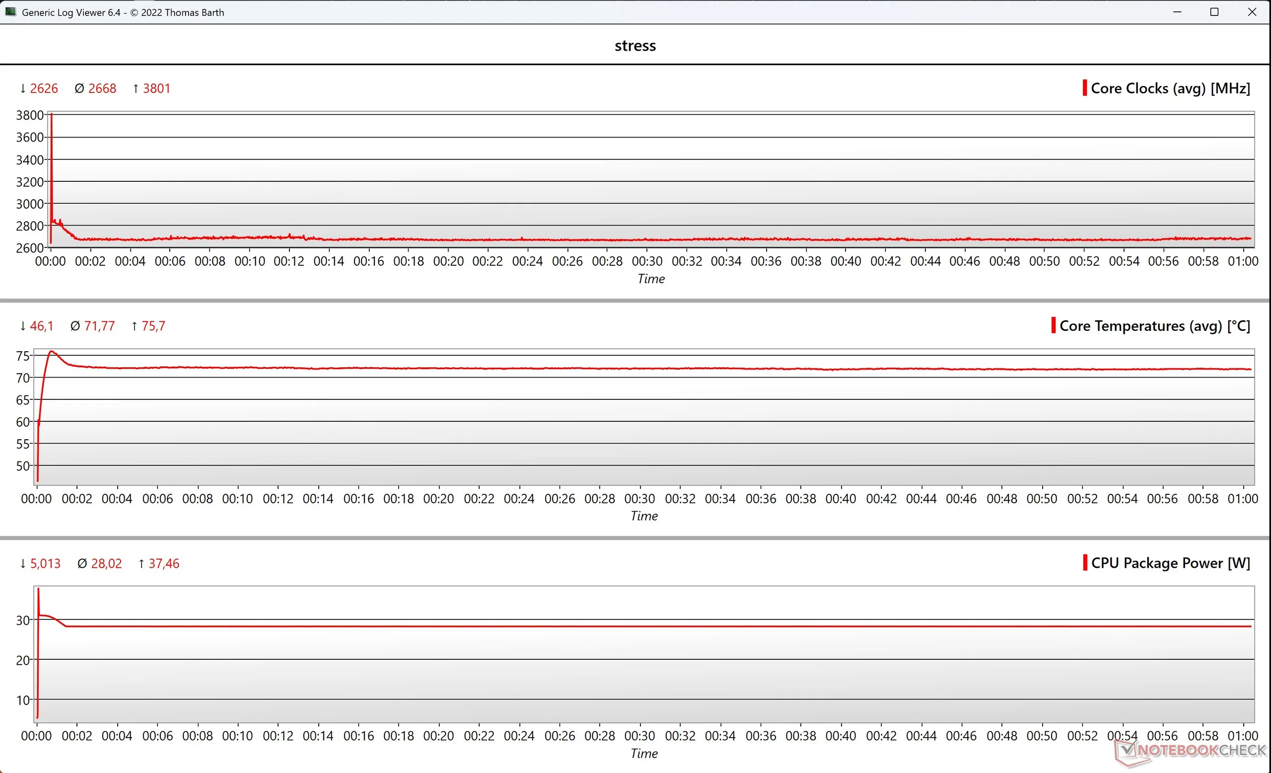
Task: Maximize the Generic Log Viewer window
Action: click(x=1214, y=12)
